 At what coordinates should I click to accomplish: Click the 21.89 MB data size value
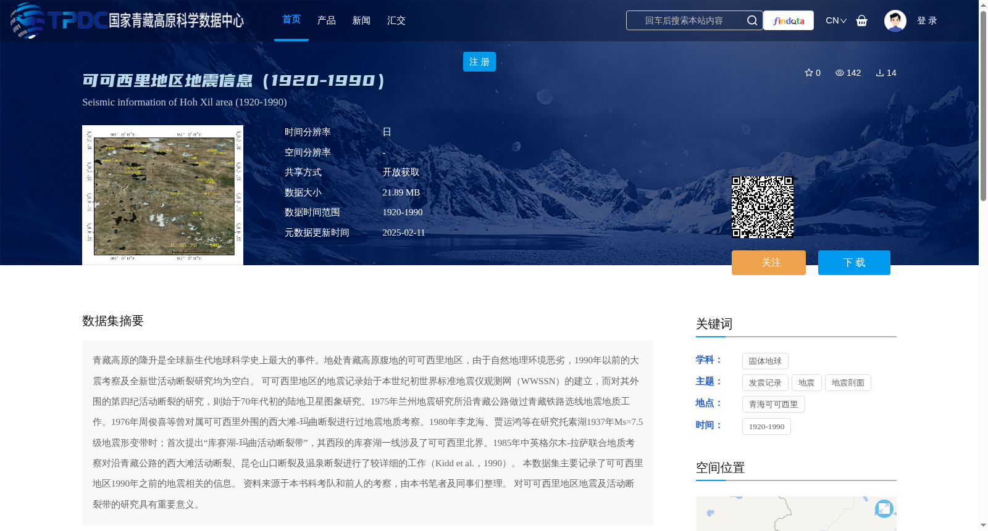(x=401, y=192)
